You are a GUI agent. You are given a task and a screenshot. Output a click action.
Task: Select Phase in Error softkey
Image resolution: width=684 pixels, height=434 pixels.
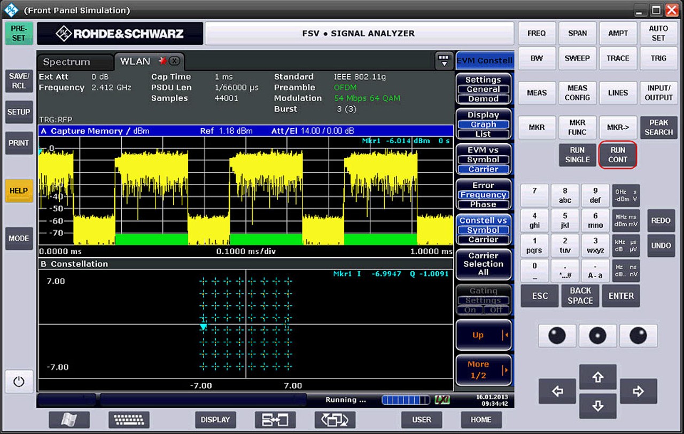pos(484,204)
